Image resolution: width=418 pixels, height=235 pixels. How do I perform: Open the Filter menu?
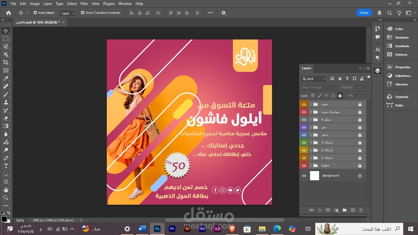(x=84, y=4)
